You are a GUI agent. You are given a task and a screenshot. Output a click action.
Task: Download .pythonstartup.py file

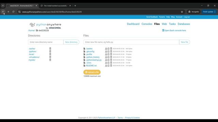[x=106, y=60]
